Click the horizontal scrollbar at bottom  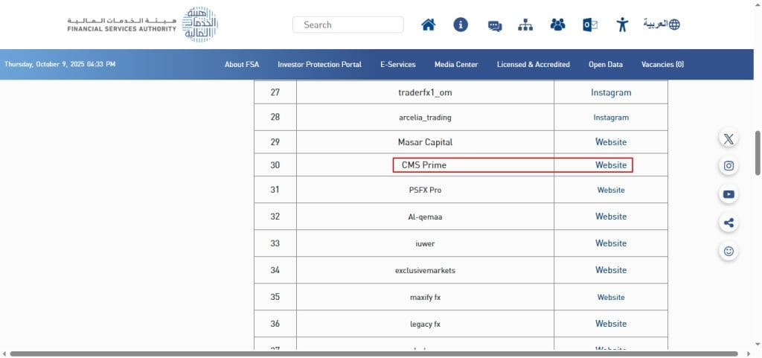372,354
